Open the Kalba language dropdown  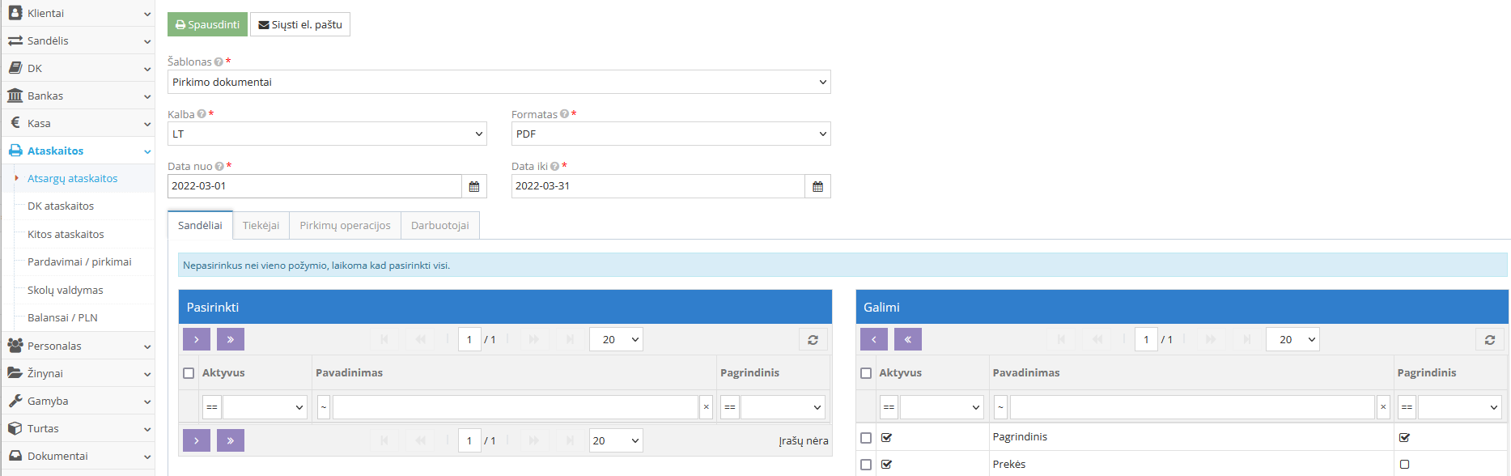(326, 134)
